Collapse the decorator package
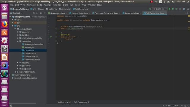Image resolution: width=190 pixels, height=107 pixels. point(18,41)
